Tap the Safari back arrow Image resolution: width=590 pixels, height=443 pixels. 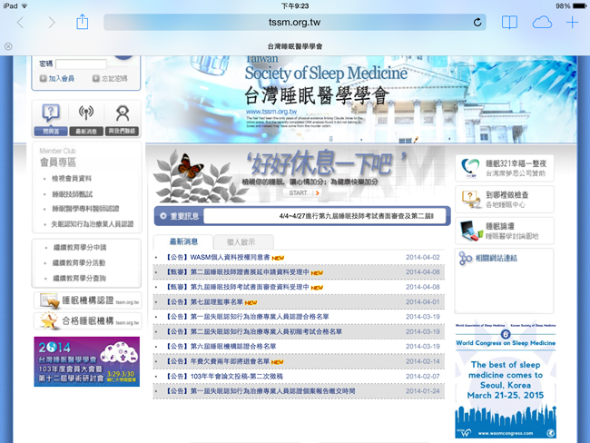point(21,23)
